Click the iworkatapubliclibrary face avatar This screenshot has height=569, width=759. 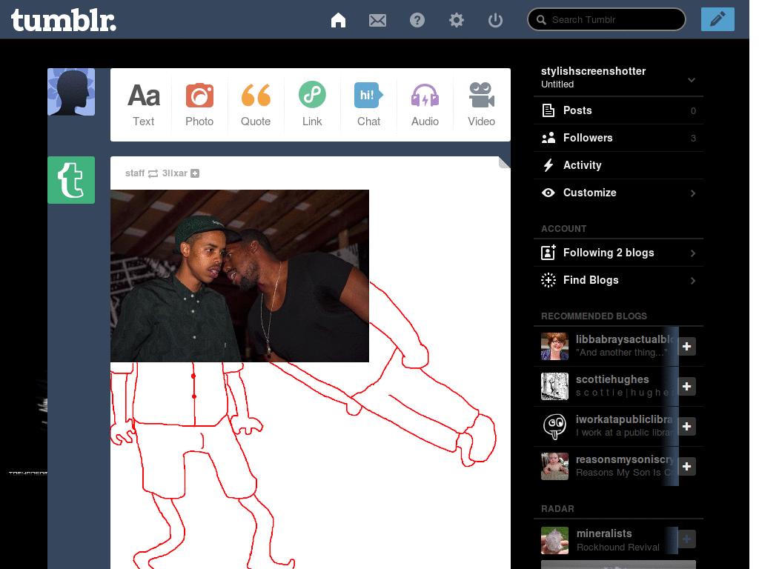click(554, 426)
